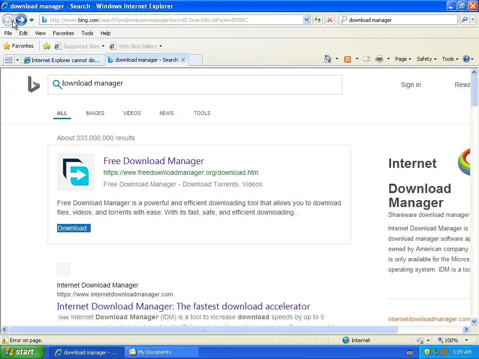Switch to My Documents taskbar button
The image size is (479, 359).
point(161,352)
